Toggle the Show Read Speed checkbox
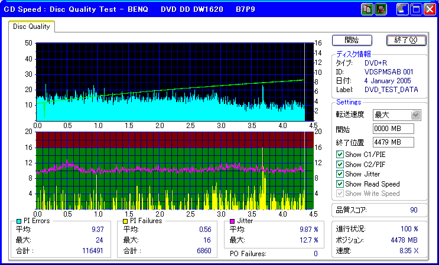This screenshot has width=439, height=265. click(x=340, y=184)
